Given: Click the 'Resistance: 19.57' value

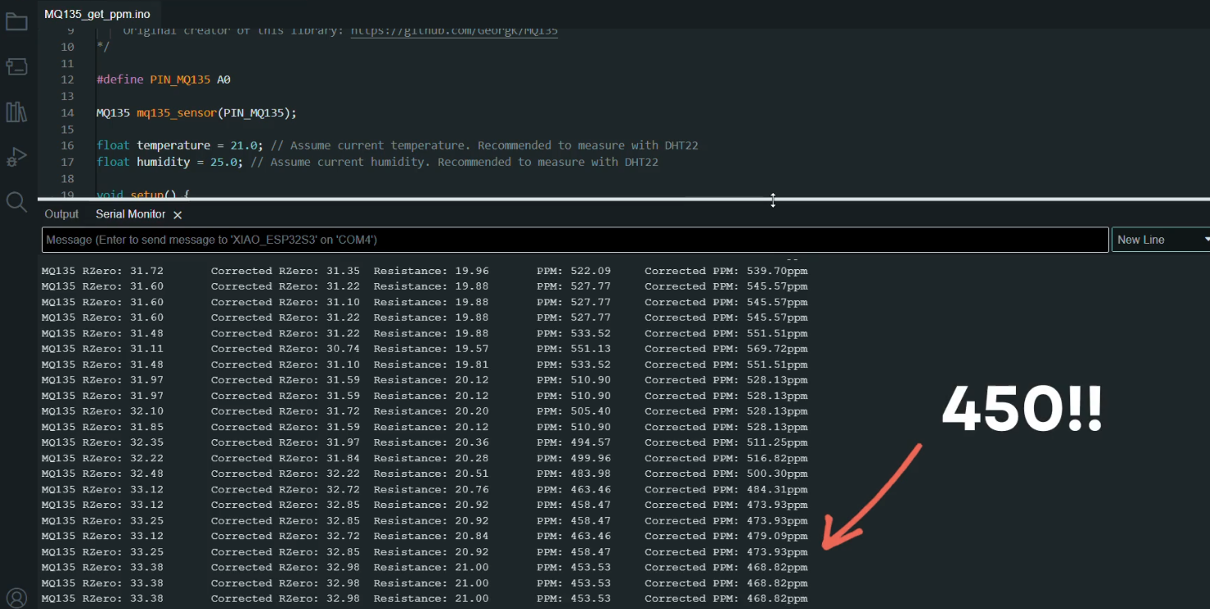Looking at the screenshot, I should pos(432,349).
